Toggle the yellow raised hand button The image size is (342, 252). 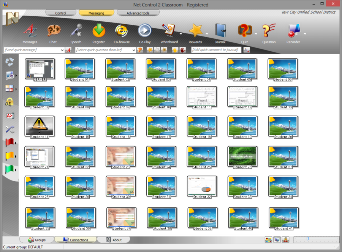click(175, 50)
